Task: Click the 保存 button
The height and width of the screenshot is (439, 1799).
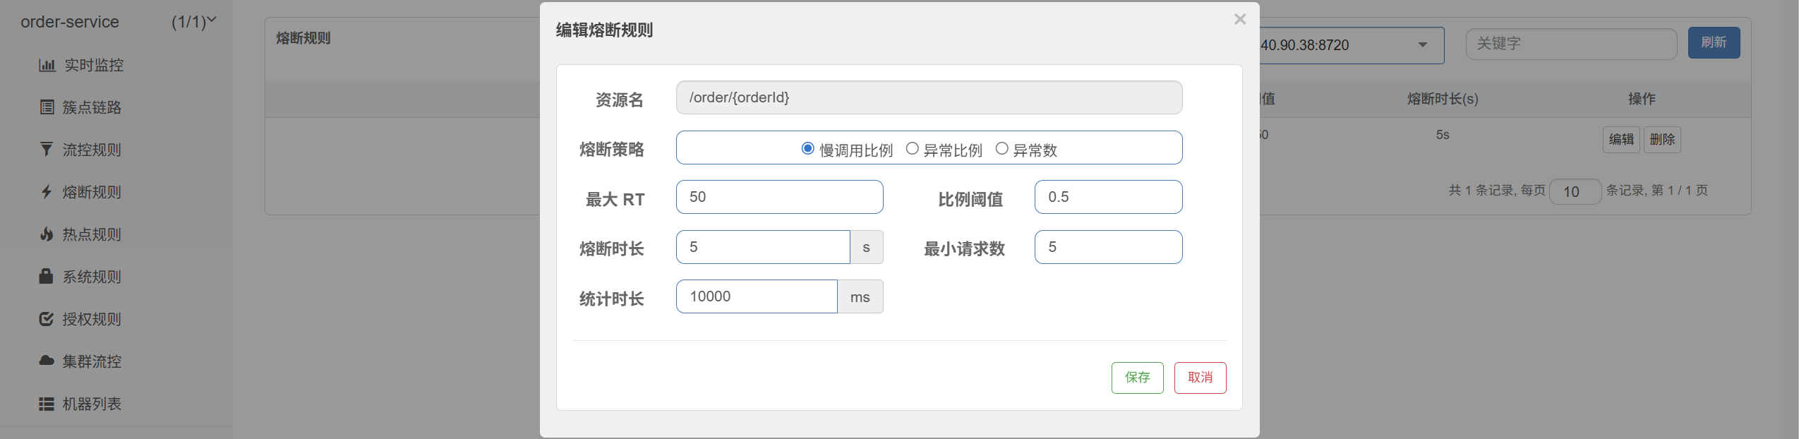Action: coord(1137,378)
